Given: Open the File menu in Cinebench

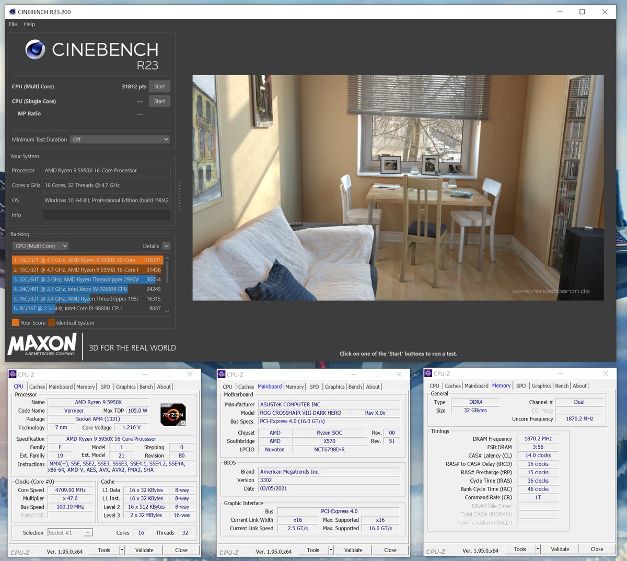Looking at the screenshot, I should pyautogui.click(x=13, y=24).
